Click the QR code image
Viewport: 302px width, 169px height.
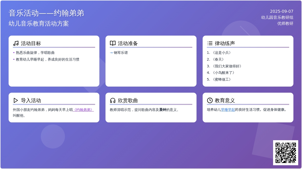(286, 153)
